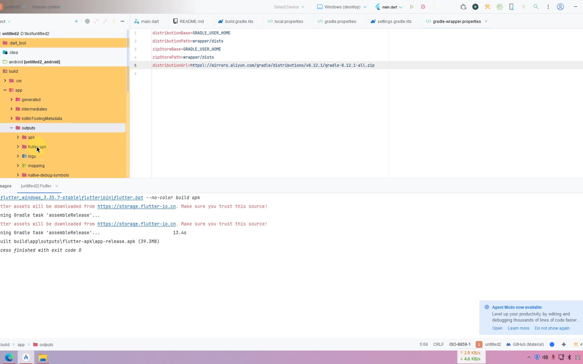583x364 pixels.
Task: Click Expand All arrows in project panel
Action: (x=96, y=21)
